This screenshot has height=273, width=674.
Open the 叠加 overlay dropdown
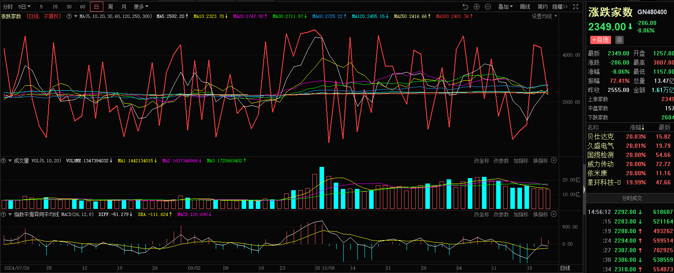[505, 7]
